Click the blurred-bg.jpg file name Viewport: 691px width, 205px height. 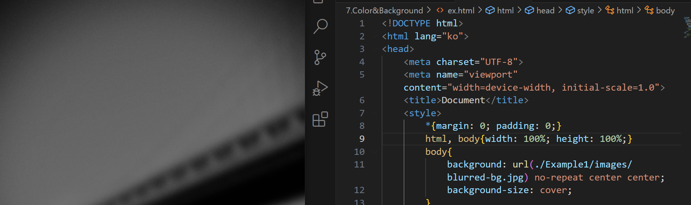pyautogui.click(x=485, y=178)
